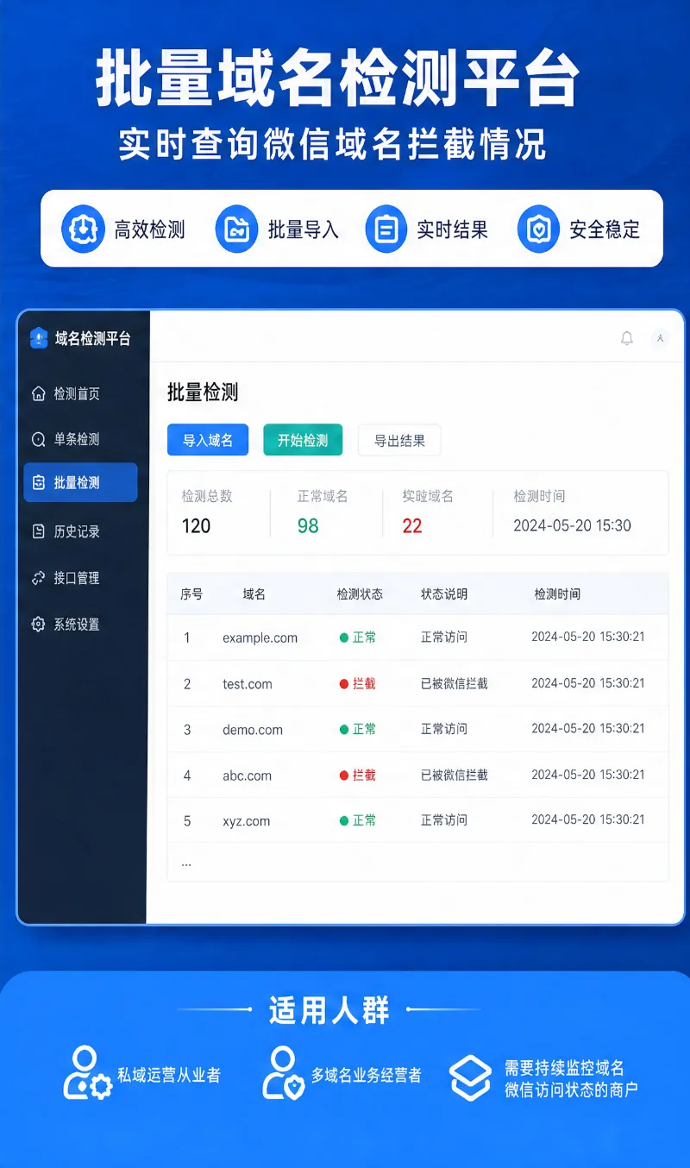Click green status dot for example.com
Viewport: 690px width, 1168px height.
[344, 637]
